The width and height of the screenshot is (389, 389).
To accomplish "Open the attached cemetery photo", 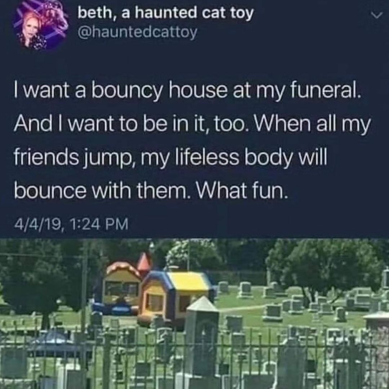I will point(194,314).
